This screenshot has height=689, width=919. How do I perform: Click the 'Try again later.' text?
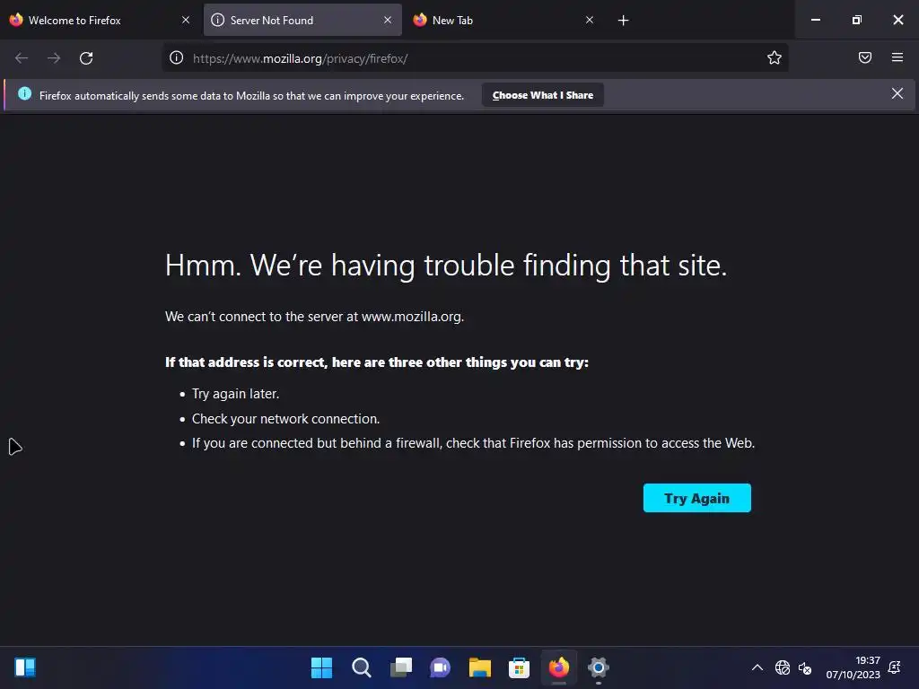(236, 394)
